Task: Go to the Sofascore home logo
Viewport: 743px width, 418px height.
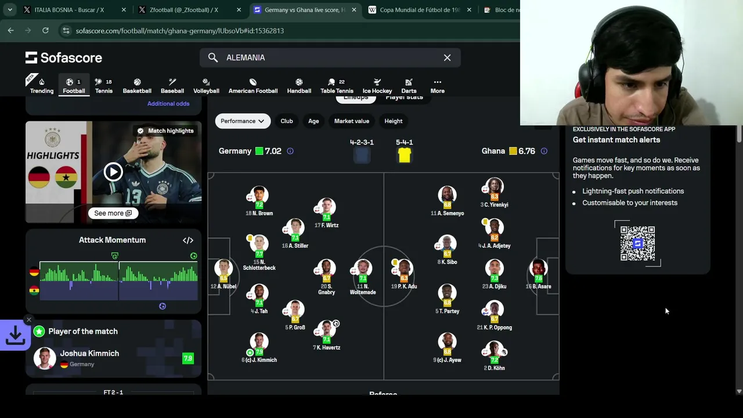Action: [64, 57]
